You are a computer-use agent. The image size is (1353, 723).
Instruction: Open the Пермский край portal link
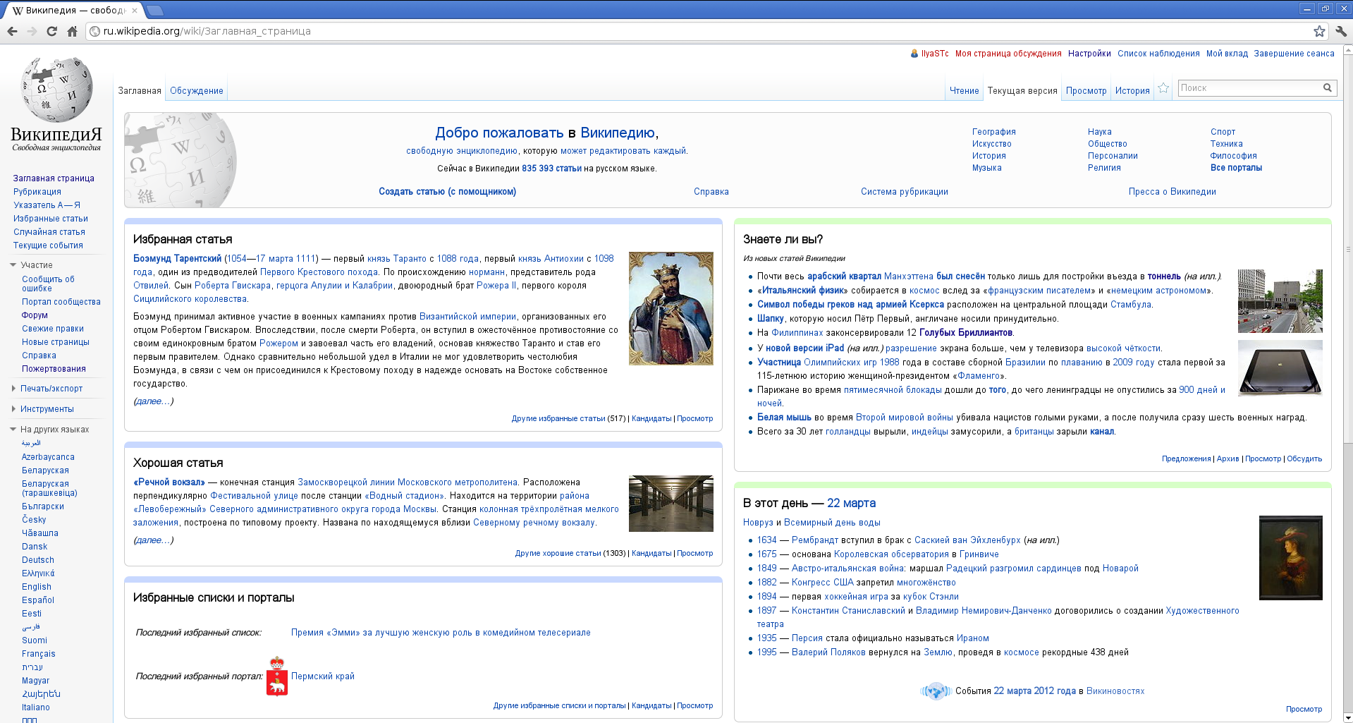(323, 676)
